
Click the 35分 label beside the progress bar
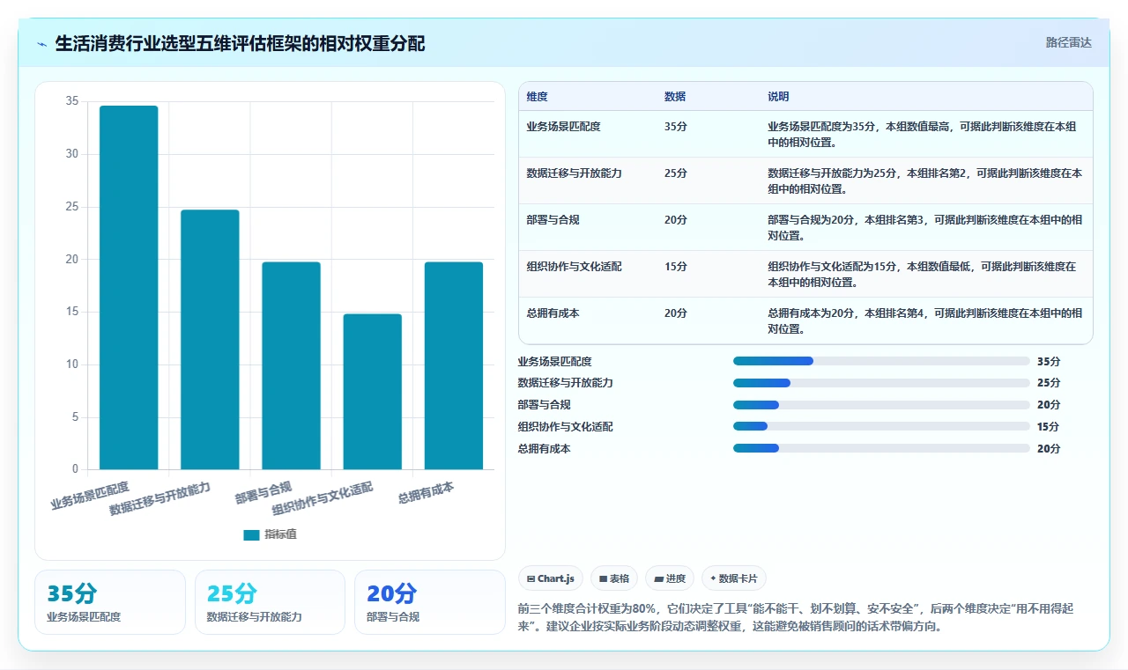tap(1049, 361)
